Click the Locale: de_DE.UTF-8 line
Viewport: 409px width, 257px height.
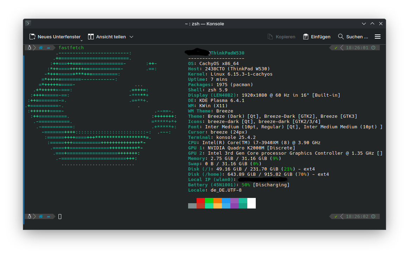tap(215, 190)
